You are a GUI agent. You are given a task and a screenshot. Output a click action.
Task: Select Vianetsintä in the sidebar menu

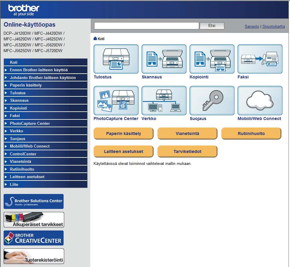[x=46, y=161]
